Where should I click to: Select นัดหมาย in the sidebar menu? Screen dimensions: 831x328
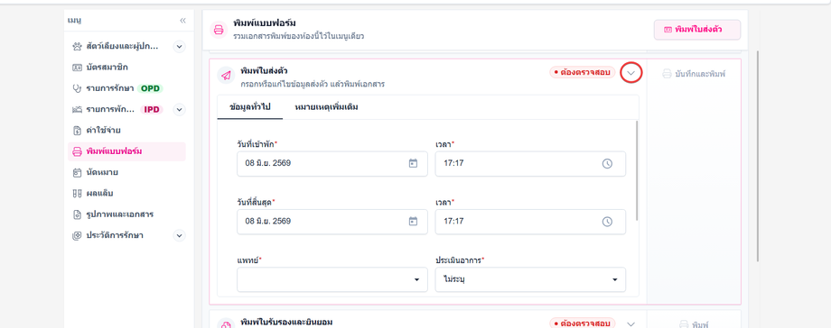point(126,172)
